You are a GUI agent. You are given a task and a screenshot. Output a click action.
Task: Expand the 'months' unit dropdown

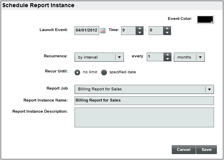[189, 57]
